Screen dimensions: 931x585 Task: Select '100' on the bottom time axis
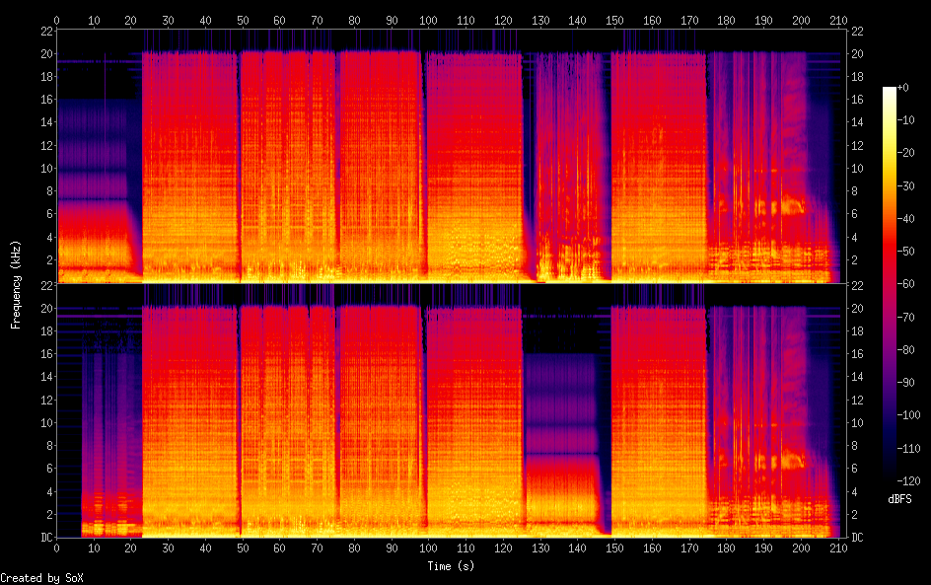click(x=429, y=548)
